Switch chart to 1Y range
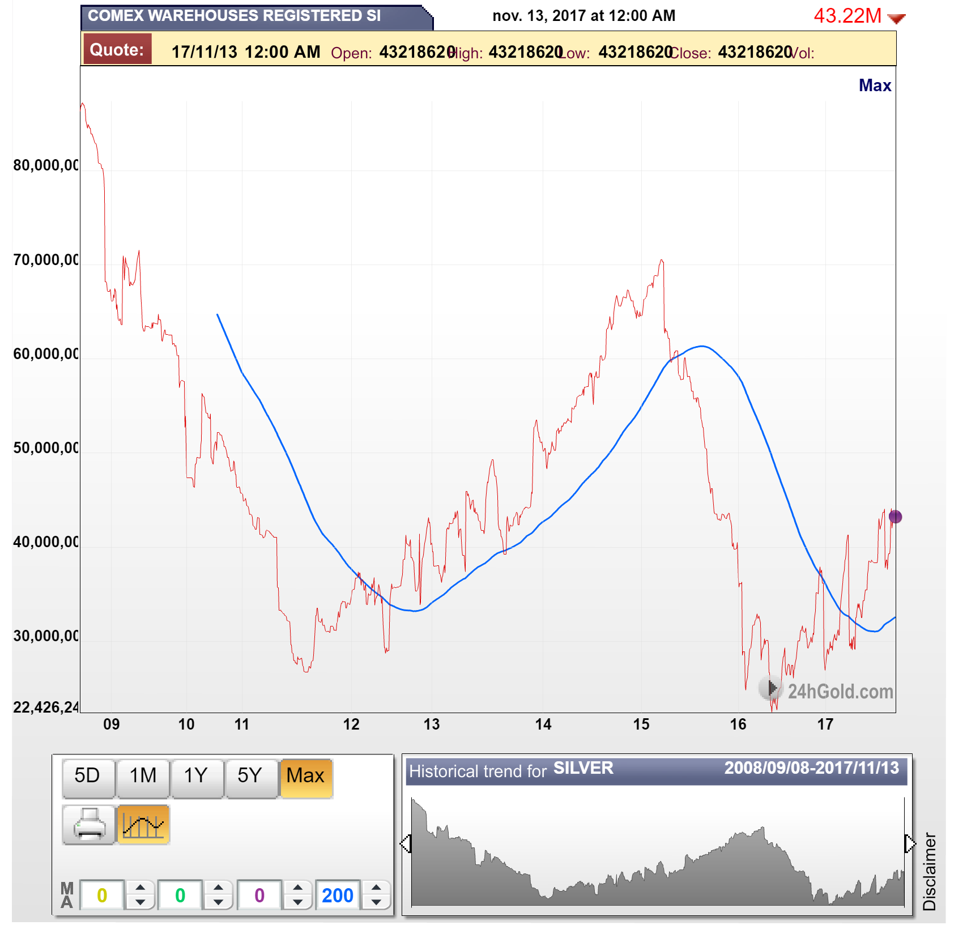The height and width of the screenshot is (925, 967). pyautogui.click(x=196, y=778)
